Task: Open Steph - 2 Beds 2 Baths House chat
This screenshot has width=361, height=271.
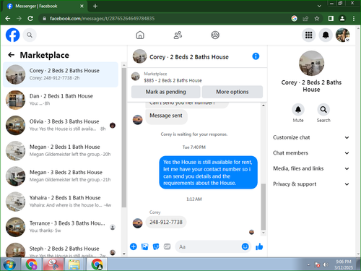Action: tap(61, 250)
